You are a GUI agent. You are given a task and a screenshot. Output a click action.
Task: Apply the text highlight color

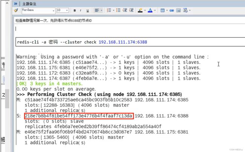[140, 10]
